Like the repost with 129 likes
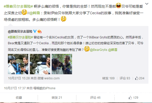152x103 pixels. click(x=133, y=98)
